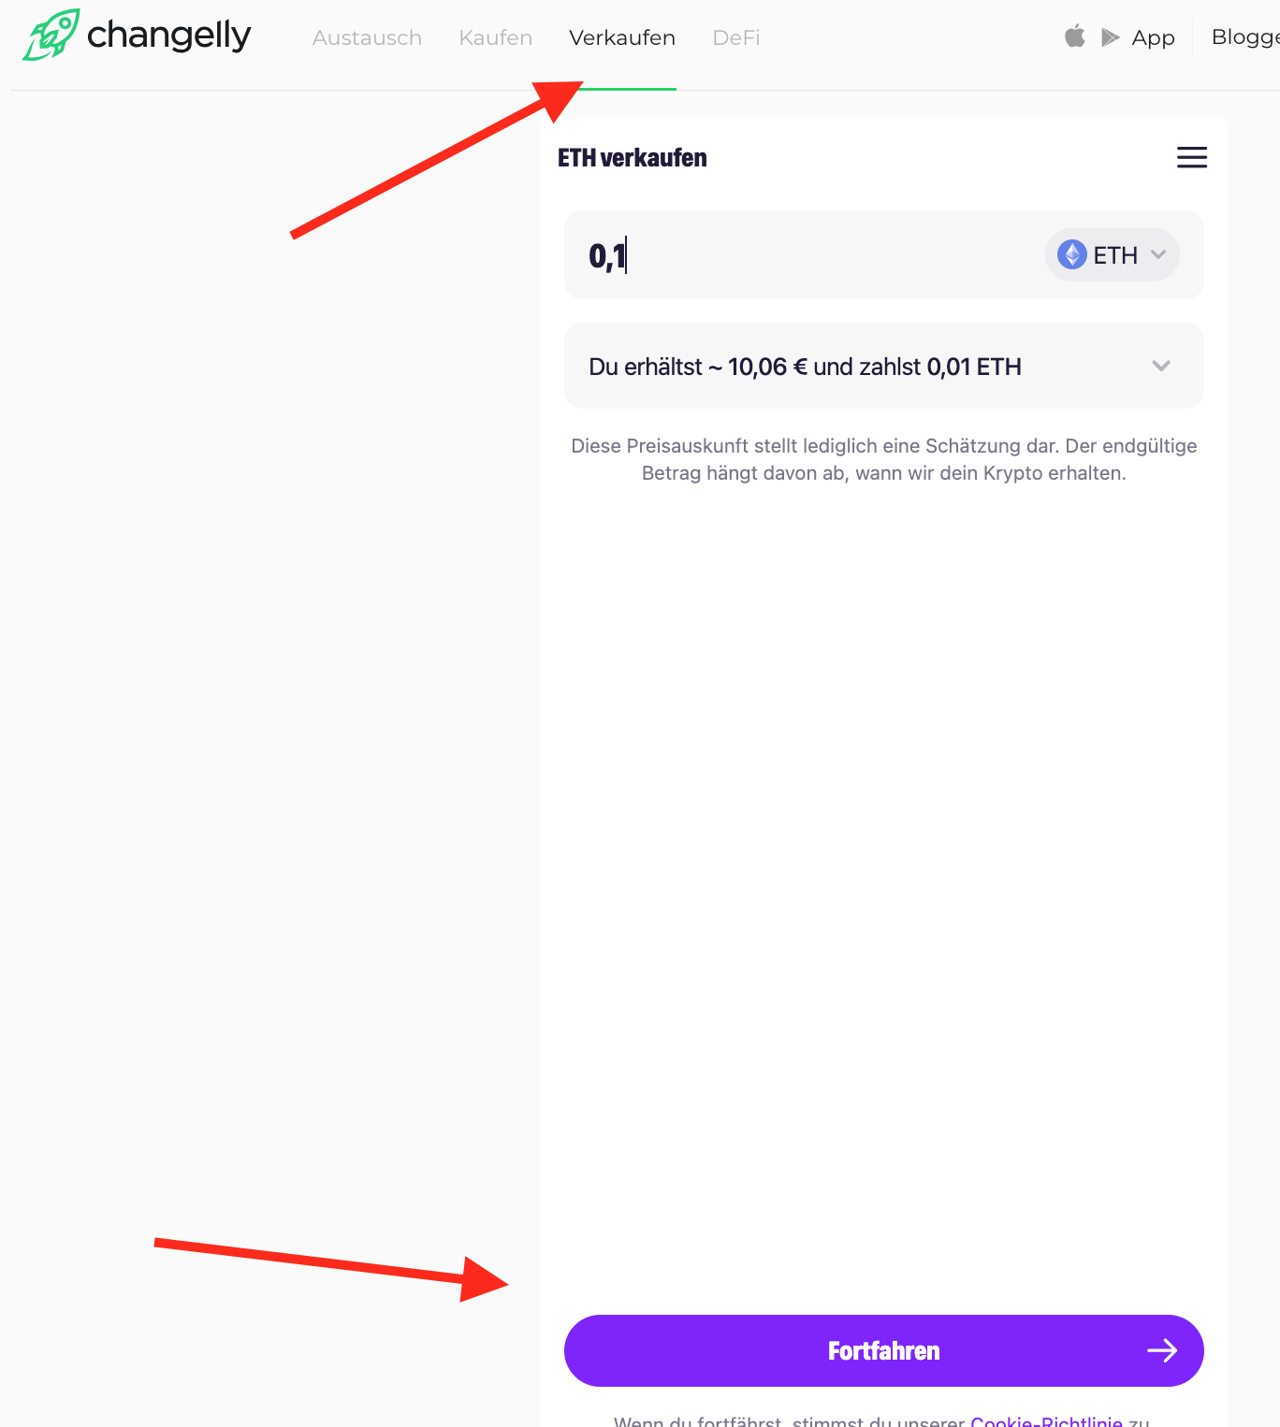Screen dimensions: 1280x1427
Task: Select the Verkaufen tab
Action: tap(622, 38)
